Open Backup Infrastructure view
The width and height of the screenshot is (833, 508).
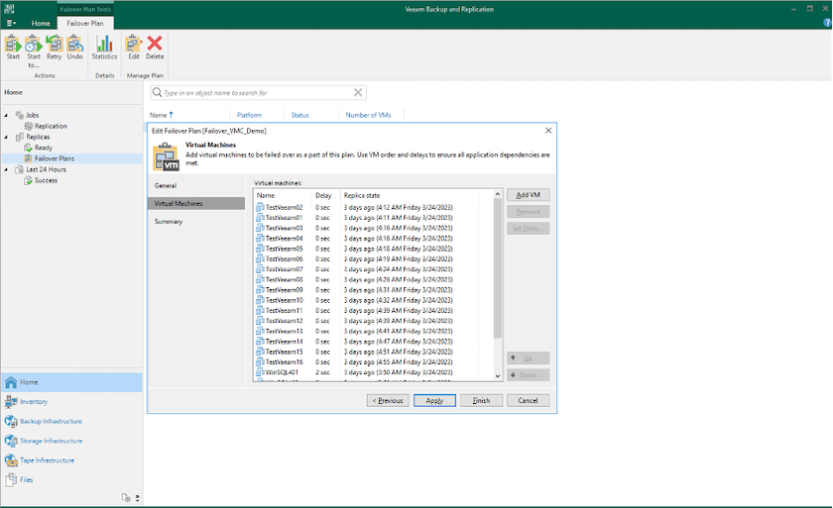point(50,421)
